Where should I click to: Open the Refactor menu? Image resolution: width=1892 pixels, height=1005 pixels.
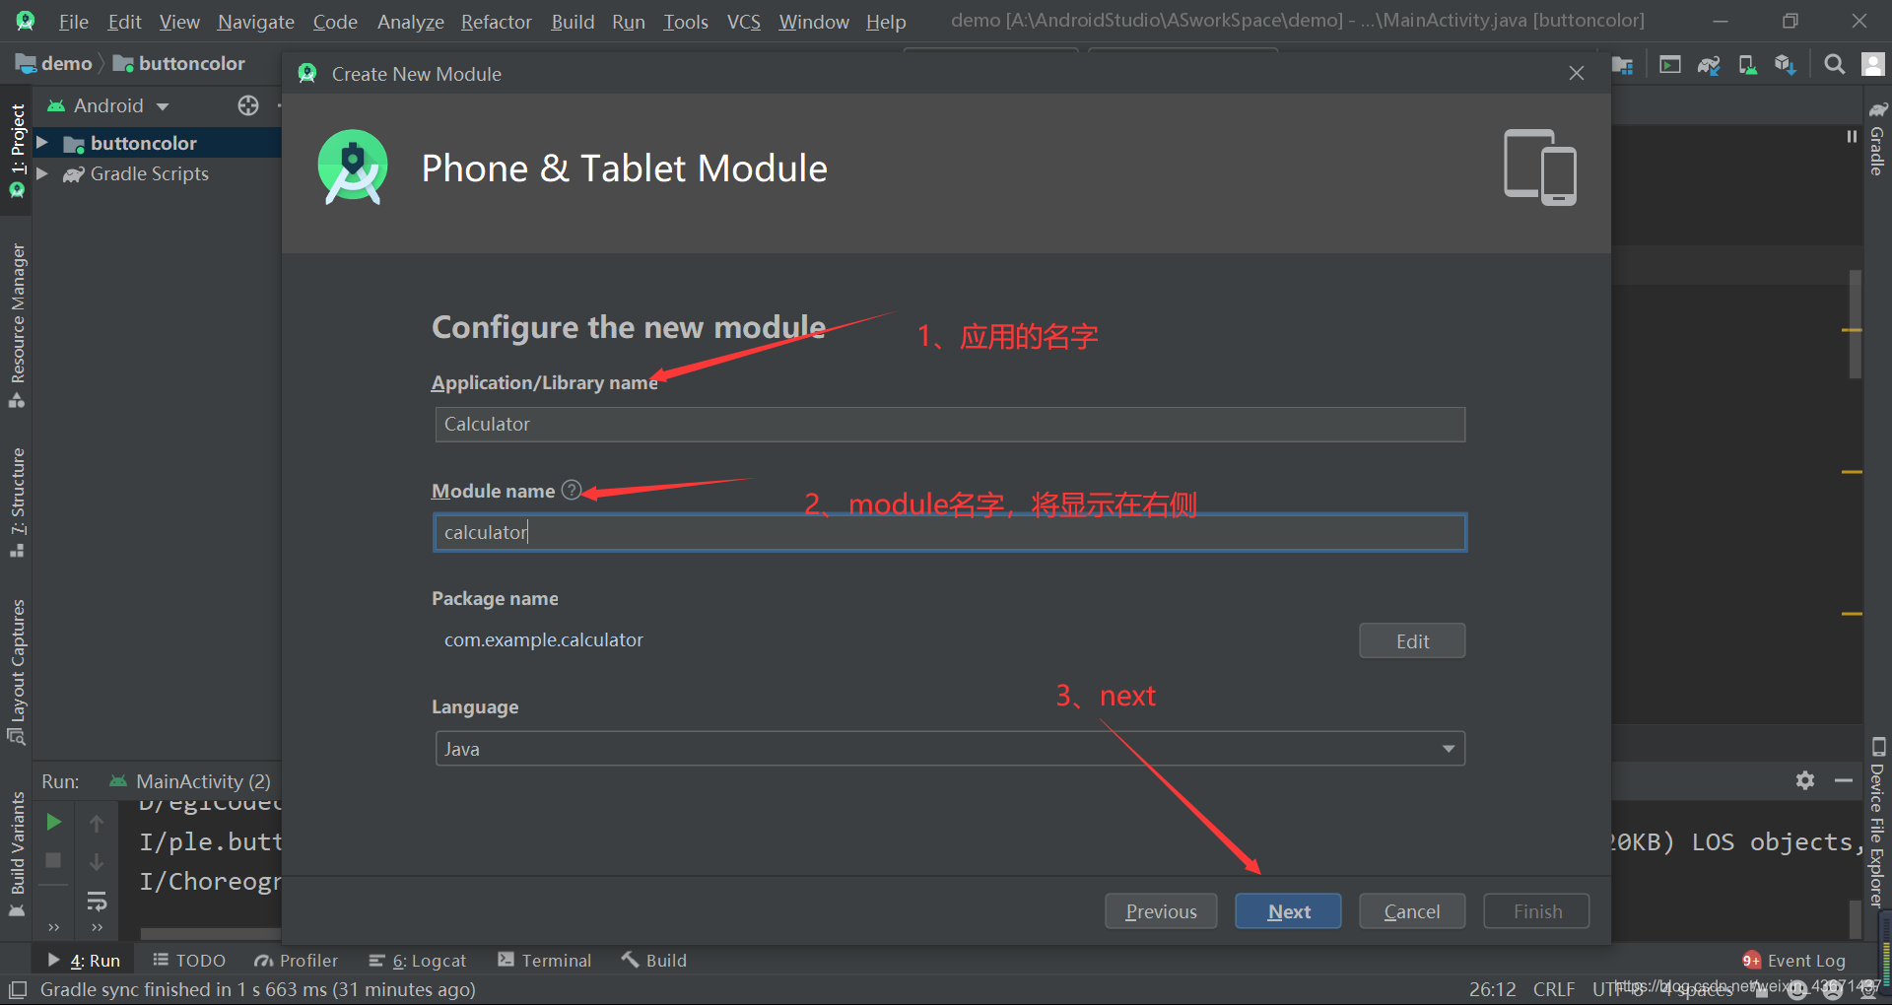pyautogui.click(x=497, y=22)
